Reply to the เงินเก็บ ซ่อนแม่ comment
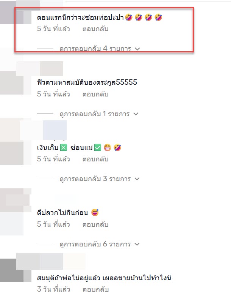Image resolution: width=231 pixels, height=300 pixels. click(95, 159)
